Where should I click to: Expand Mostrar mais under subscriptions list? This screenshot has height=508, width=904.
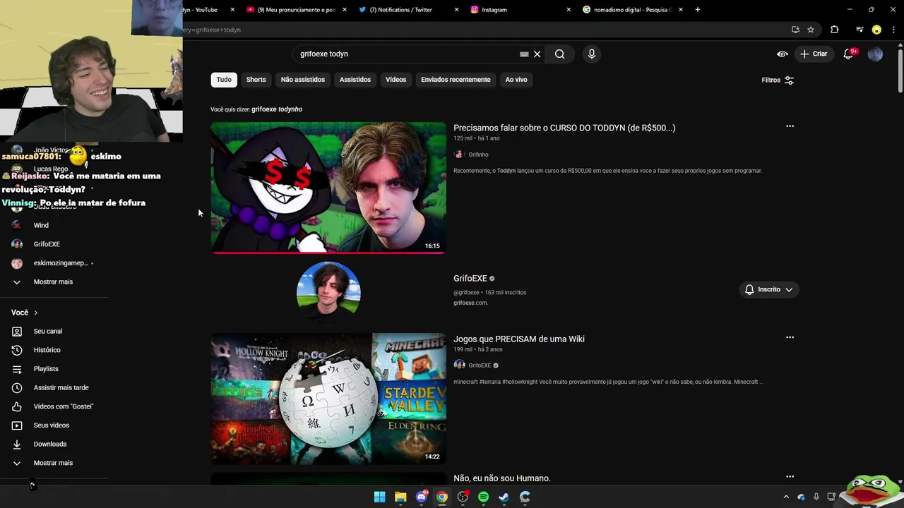[x=53, y=282]
